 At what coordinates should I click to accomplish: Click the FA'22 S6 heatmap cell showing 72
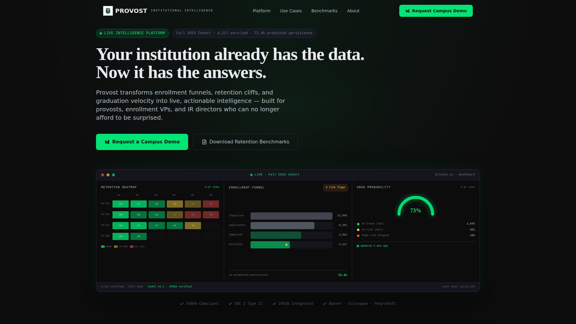[x=211, y=204]
